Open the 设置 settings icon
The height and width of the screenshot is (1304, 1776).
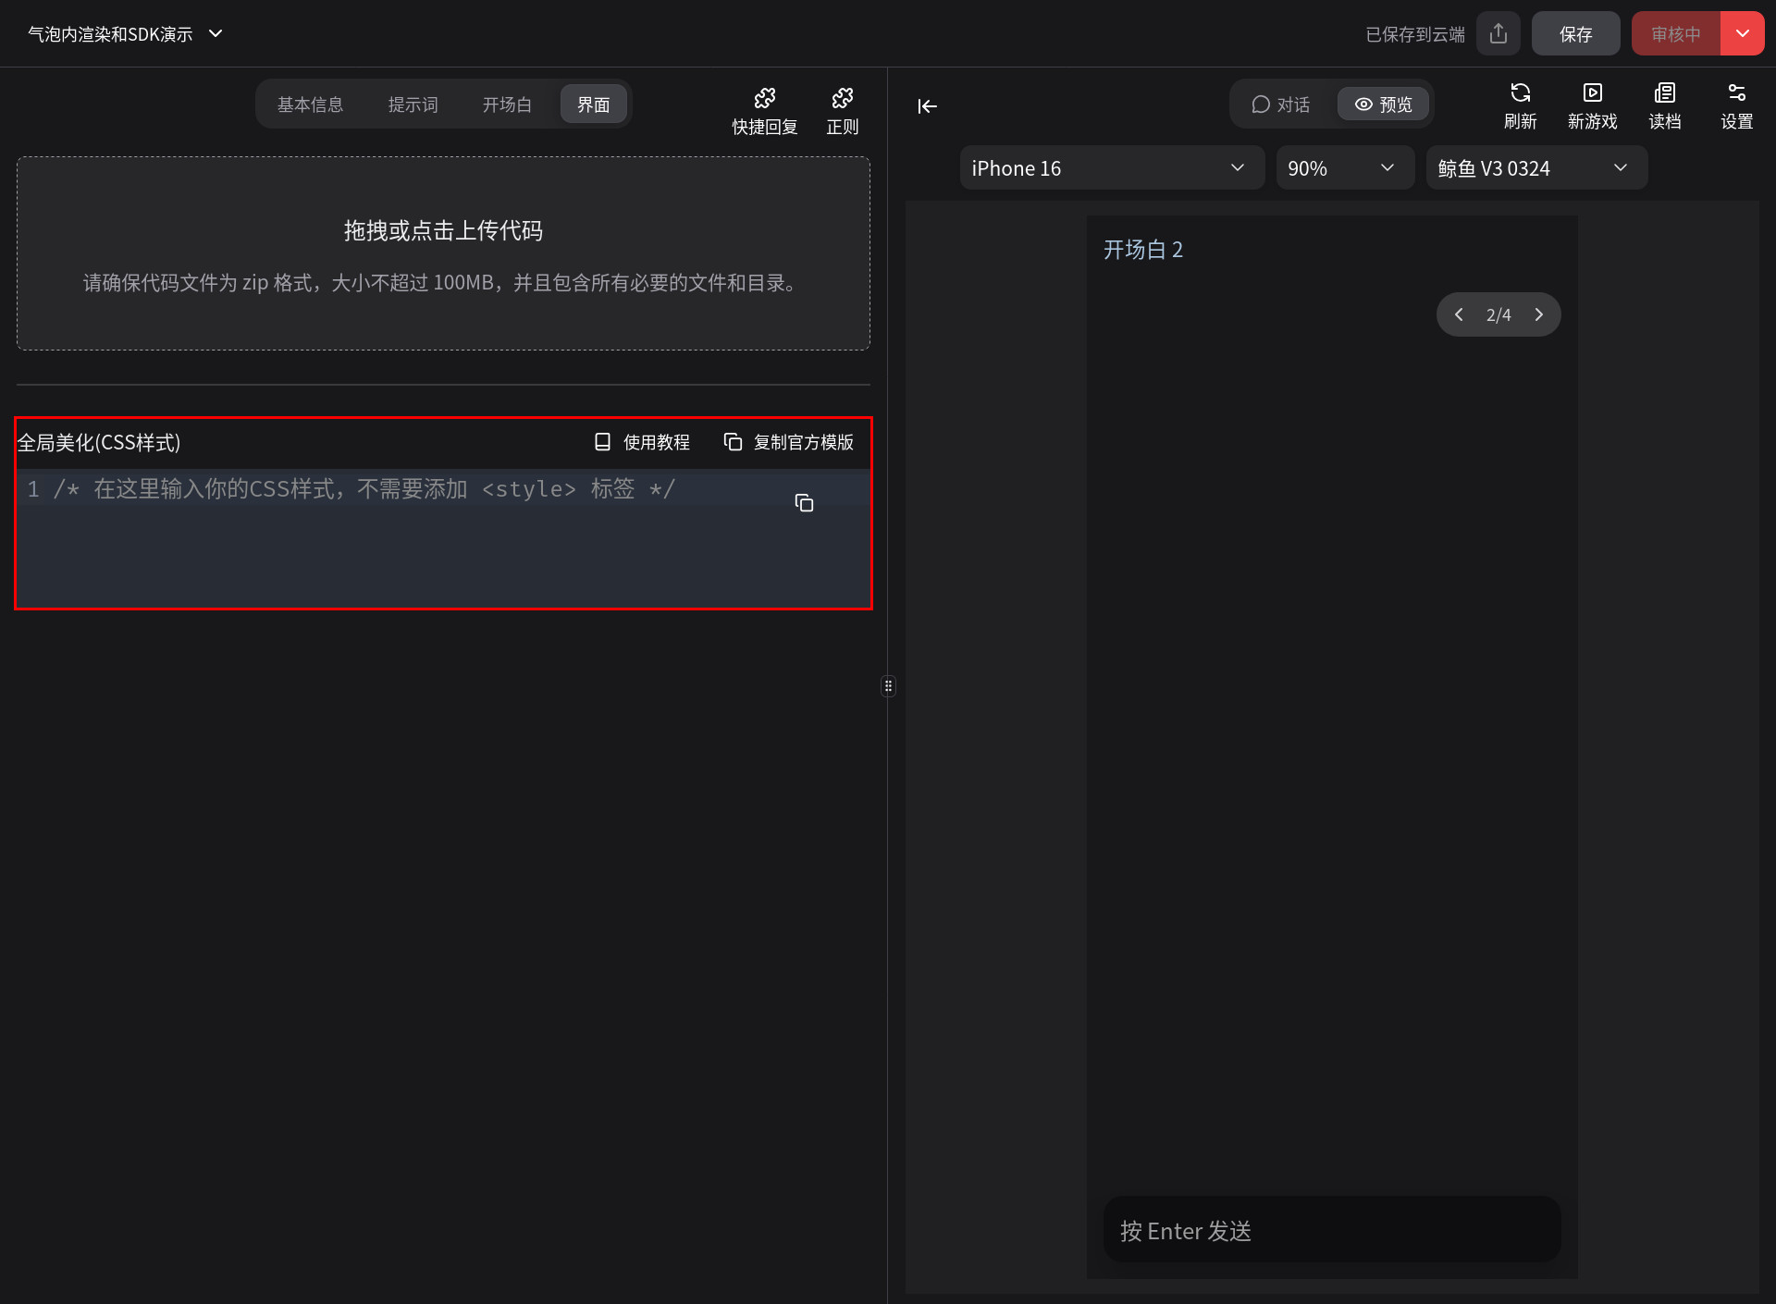1736,105
